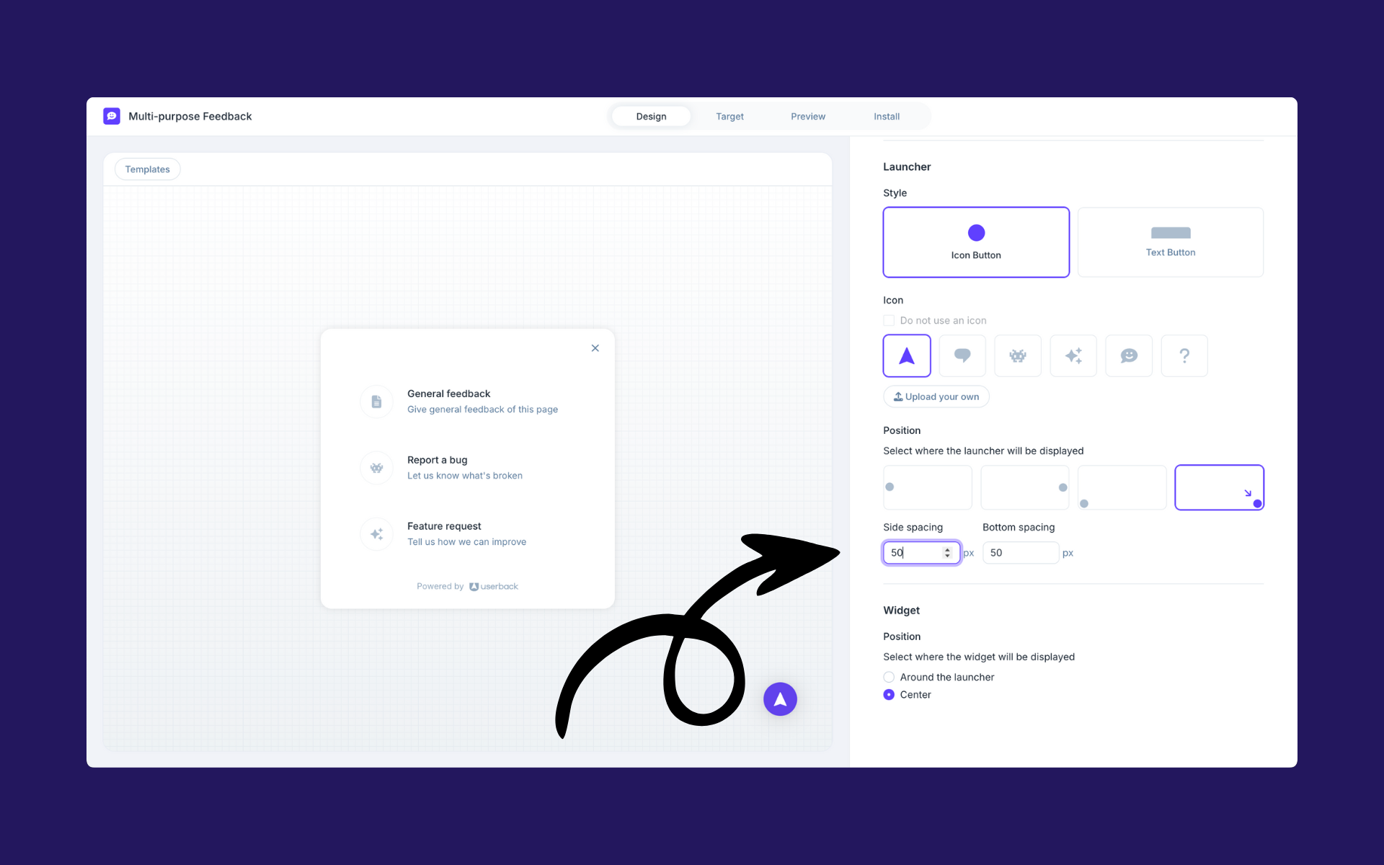Select the sparkle/star feedback icon
The width and height of the screenshot is (1384, 865).
point(1073,356)
